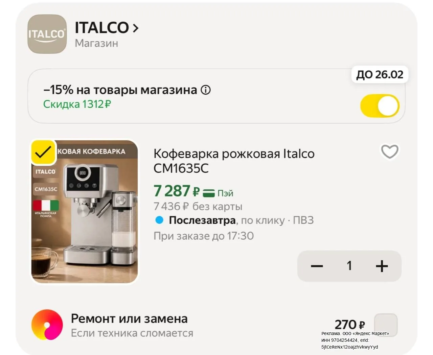Toggle off the −15% store discount switch

pos(380,106)
